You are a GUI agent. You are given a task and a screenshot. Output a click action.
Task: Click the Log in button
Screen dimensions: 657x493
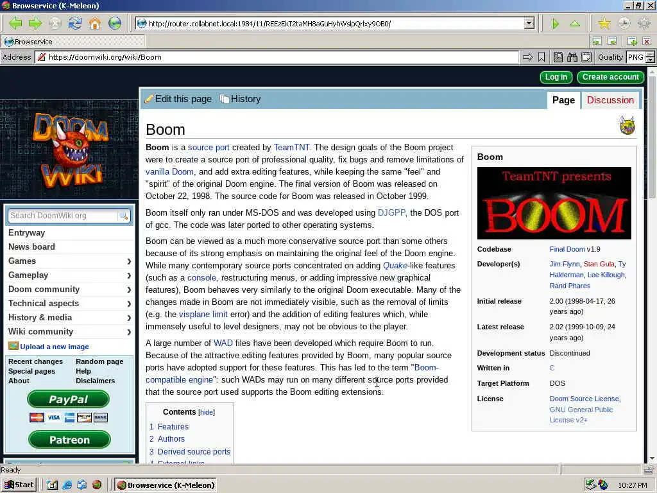[556, 77]
